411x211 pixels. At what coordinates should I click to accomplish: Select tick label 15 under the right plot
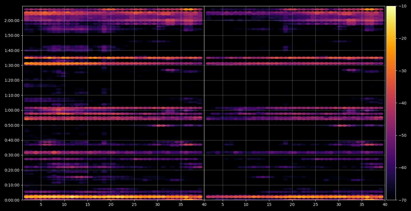[x=269, y=204]
